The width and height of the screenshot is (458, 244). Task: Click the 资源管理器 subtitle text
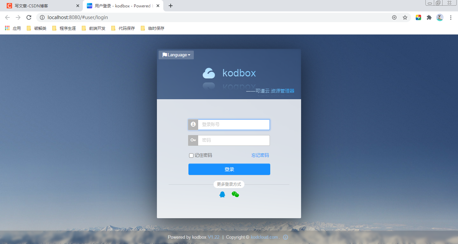(x=283, y=91)
